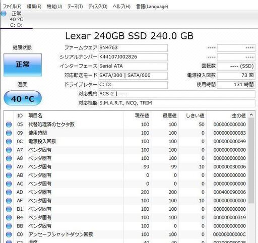Click the 生の値 column header

click(x=227, y=115)
